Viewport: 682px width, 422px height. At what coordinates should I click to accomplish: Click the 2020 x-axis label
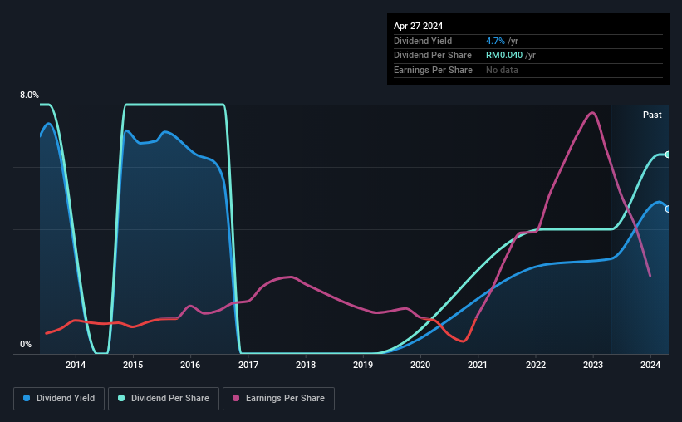point(420,365)
